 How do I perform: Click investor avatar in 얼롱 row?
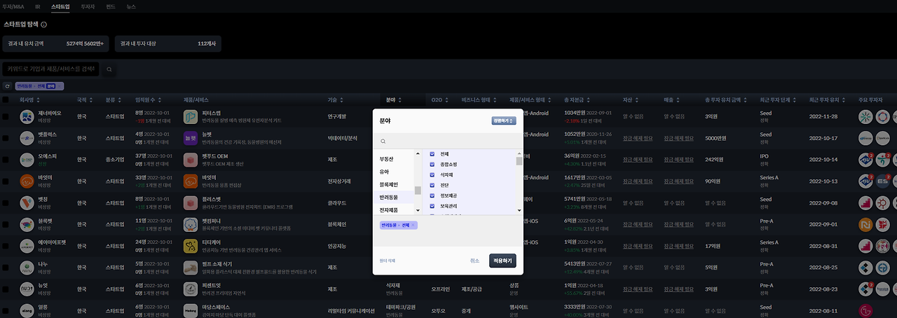click(865, 310)
